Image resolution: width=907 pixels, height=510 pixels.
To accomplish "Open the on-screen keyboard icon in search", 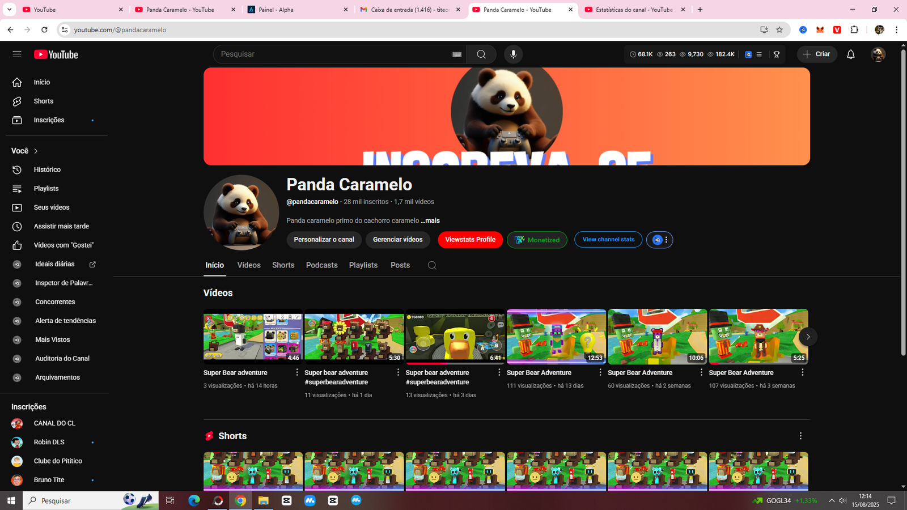I will click(x=457, y=54).
